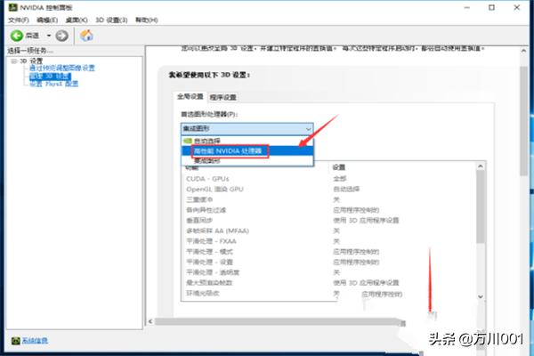Click the 自动选择 value for OpenGL GPU
This screenshot has width=534, height=356.
click(346, 189)
